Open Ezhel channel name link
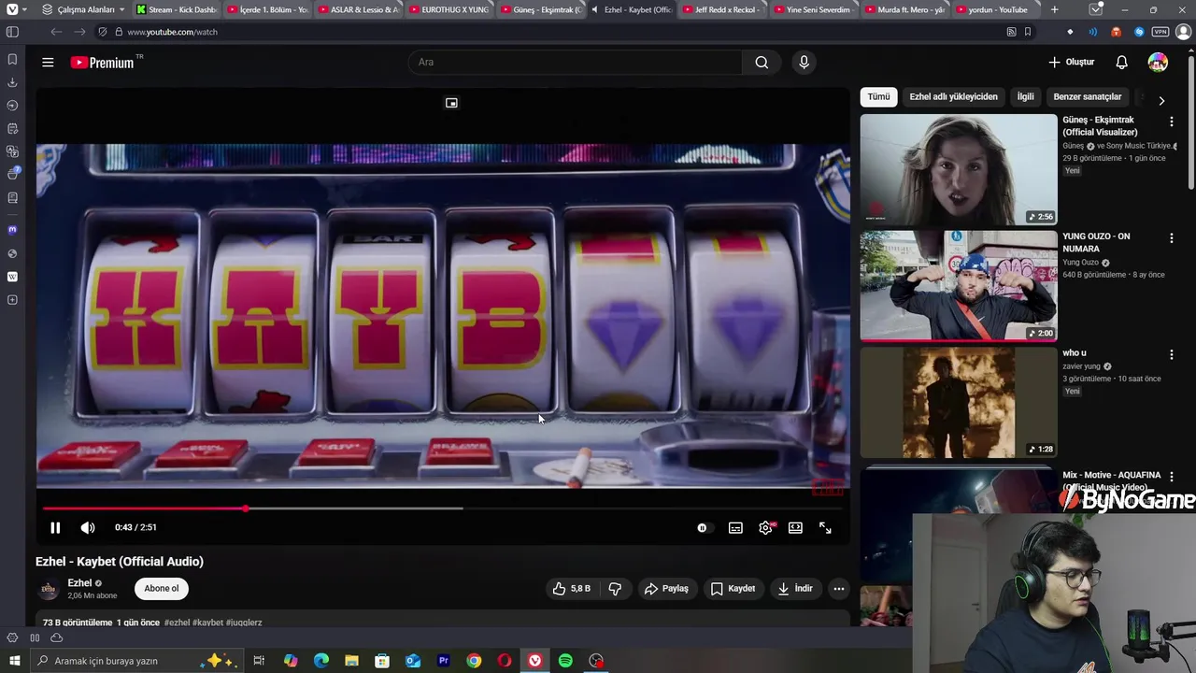Image resolution: width=1196 pixels, height=673 pixels. click(79, 583)
